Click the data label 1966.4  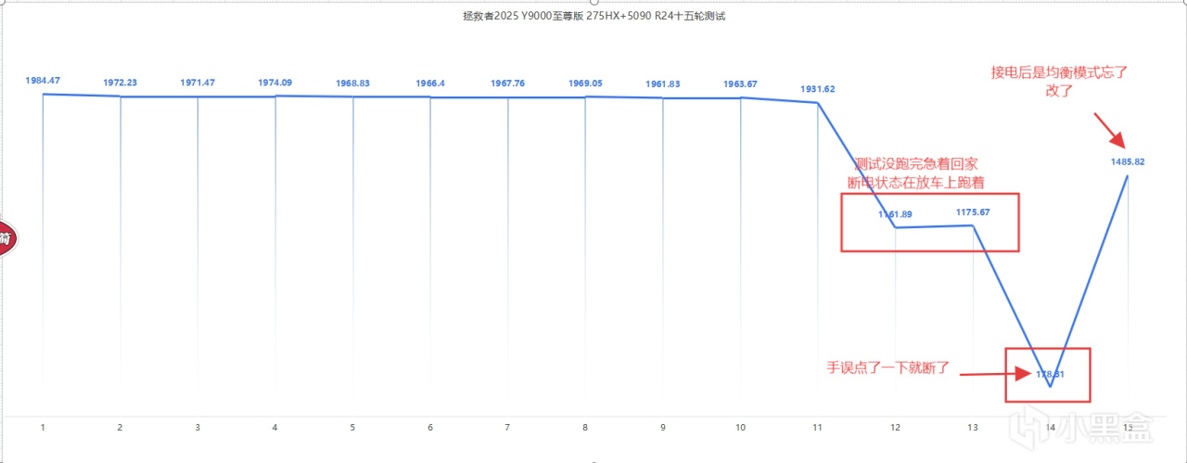pos(430,84)
